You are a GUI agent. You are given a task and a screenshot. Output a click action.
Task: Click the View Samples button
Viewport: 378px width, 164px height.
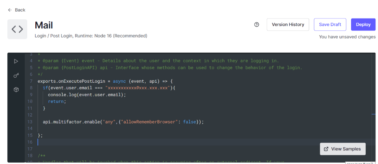[342, 149]
